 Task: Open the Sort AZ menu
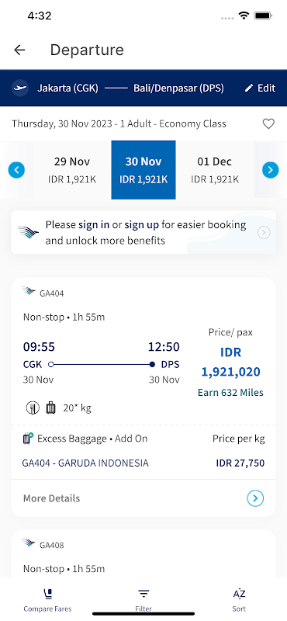[x=239, y=599]
